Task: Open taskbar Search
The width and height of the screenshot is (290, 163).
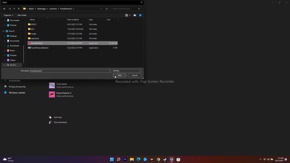Action: point(119,159)
